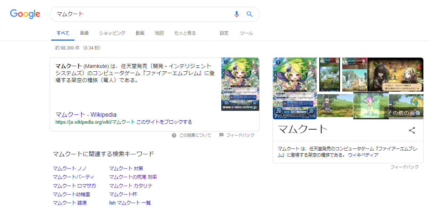Viewport: 430px width, 212px height.
Task: Search related keyword マムクートの尻尾 効率
Action: [133, 177]
